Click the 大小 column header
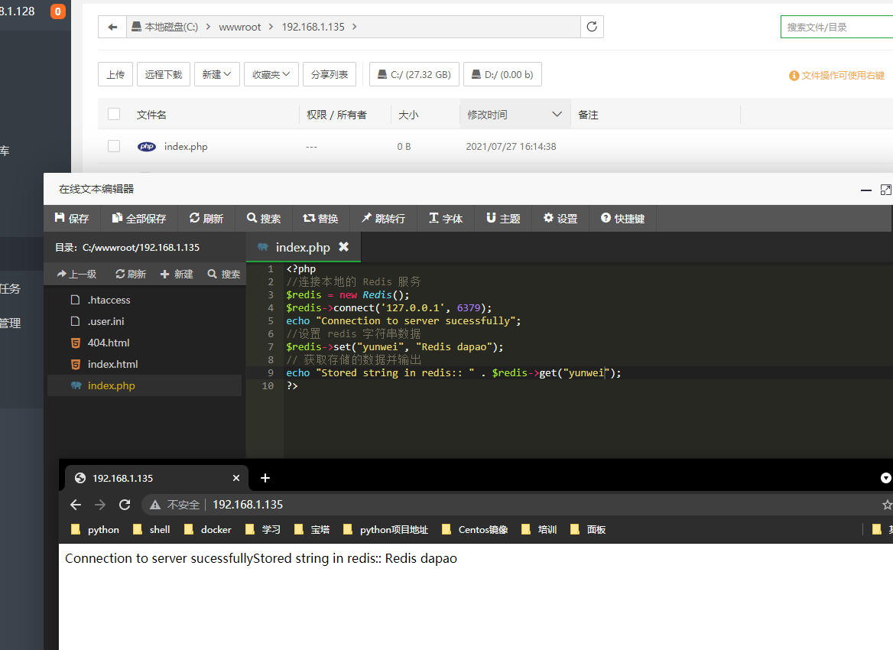The image size is (893, 650). point(408,115)
